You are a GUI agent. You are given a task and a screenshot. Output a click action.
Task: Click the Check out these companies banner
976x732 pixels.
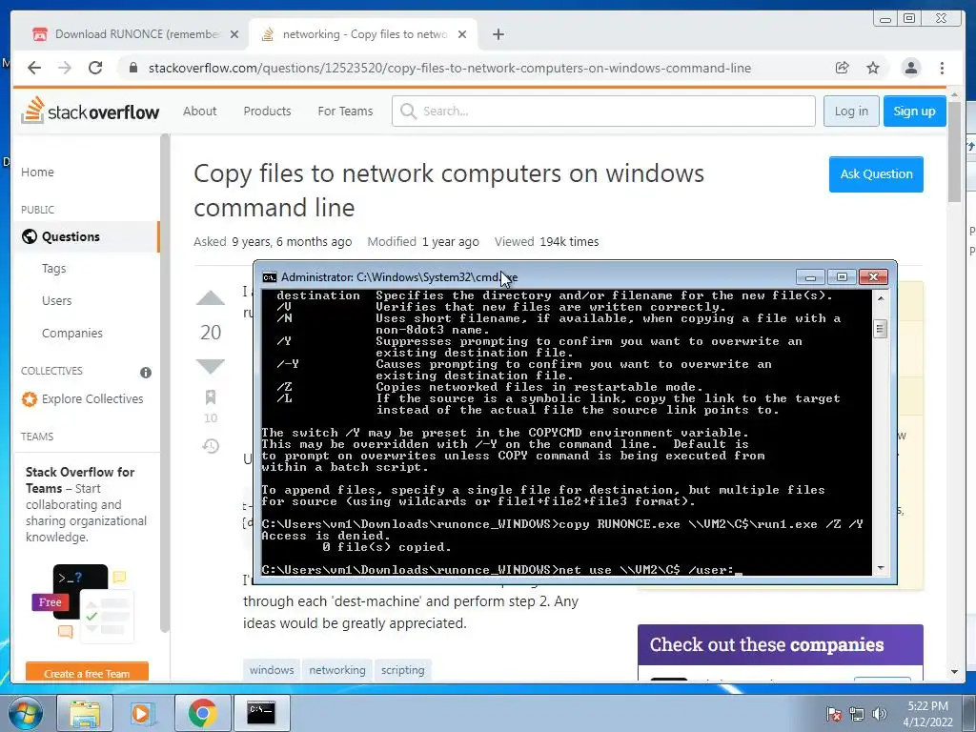point(780,644)
